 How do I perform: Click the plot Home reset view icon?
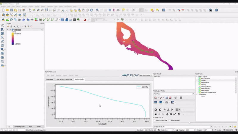pyautogui.click(x=156, y=114)
